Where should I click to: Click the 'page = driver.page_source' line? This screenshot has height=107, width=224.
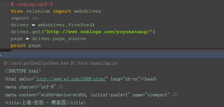[x=48, y=39]
